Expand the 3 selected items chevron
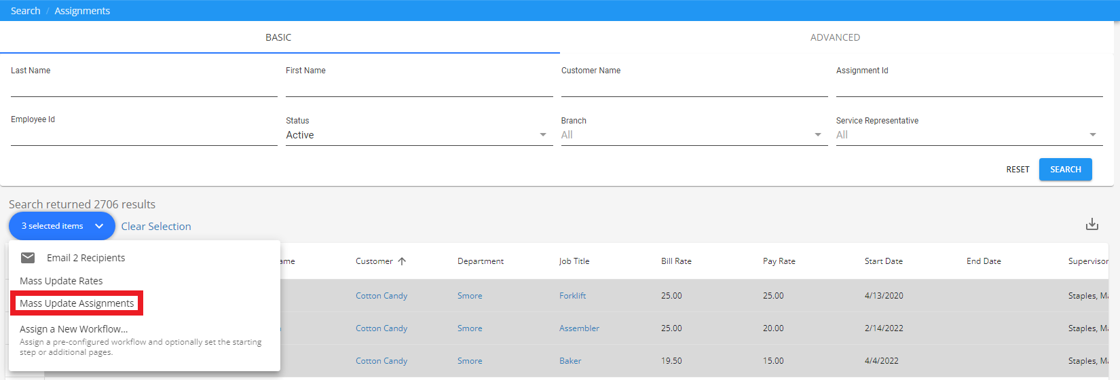 [99, 226]
